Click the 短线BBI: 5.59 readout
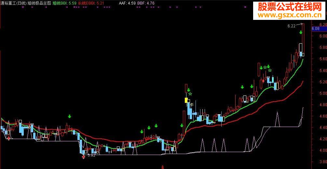Viewport: 327px width, 169px height. pos(64,3)
